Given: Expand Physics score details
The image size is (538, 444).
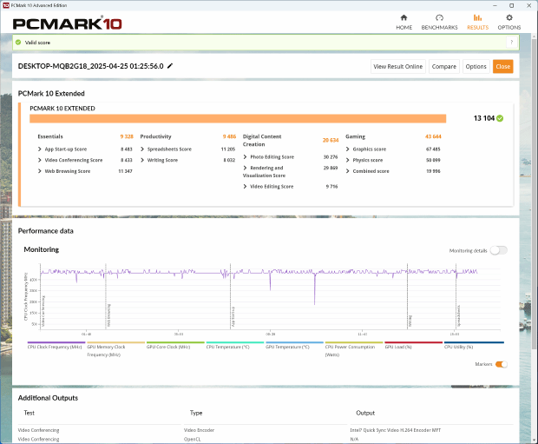Looking at the screenshot, I should [x=348, y=160].
